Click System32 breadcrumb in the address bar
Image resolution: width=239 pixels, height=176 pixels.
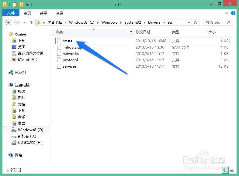[133, 22]
